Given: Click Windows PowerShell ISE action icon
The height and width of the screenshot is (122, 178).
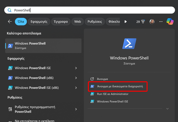Looking at the screenshot, I should click(92, 101).
